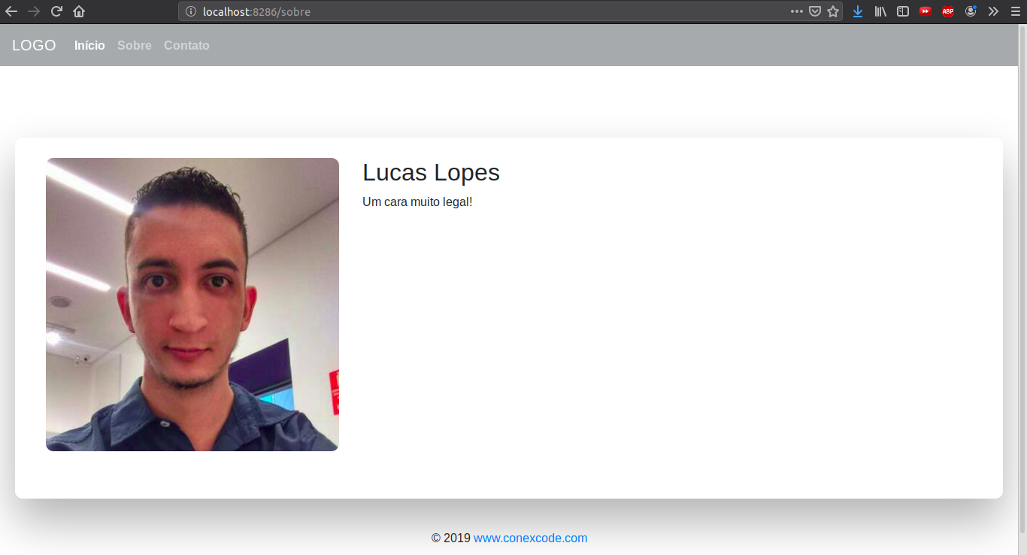Open the Firefox hamburger menu
This screenshot has width=1027, height=555.
coord(1015,11)
